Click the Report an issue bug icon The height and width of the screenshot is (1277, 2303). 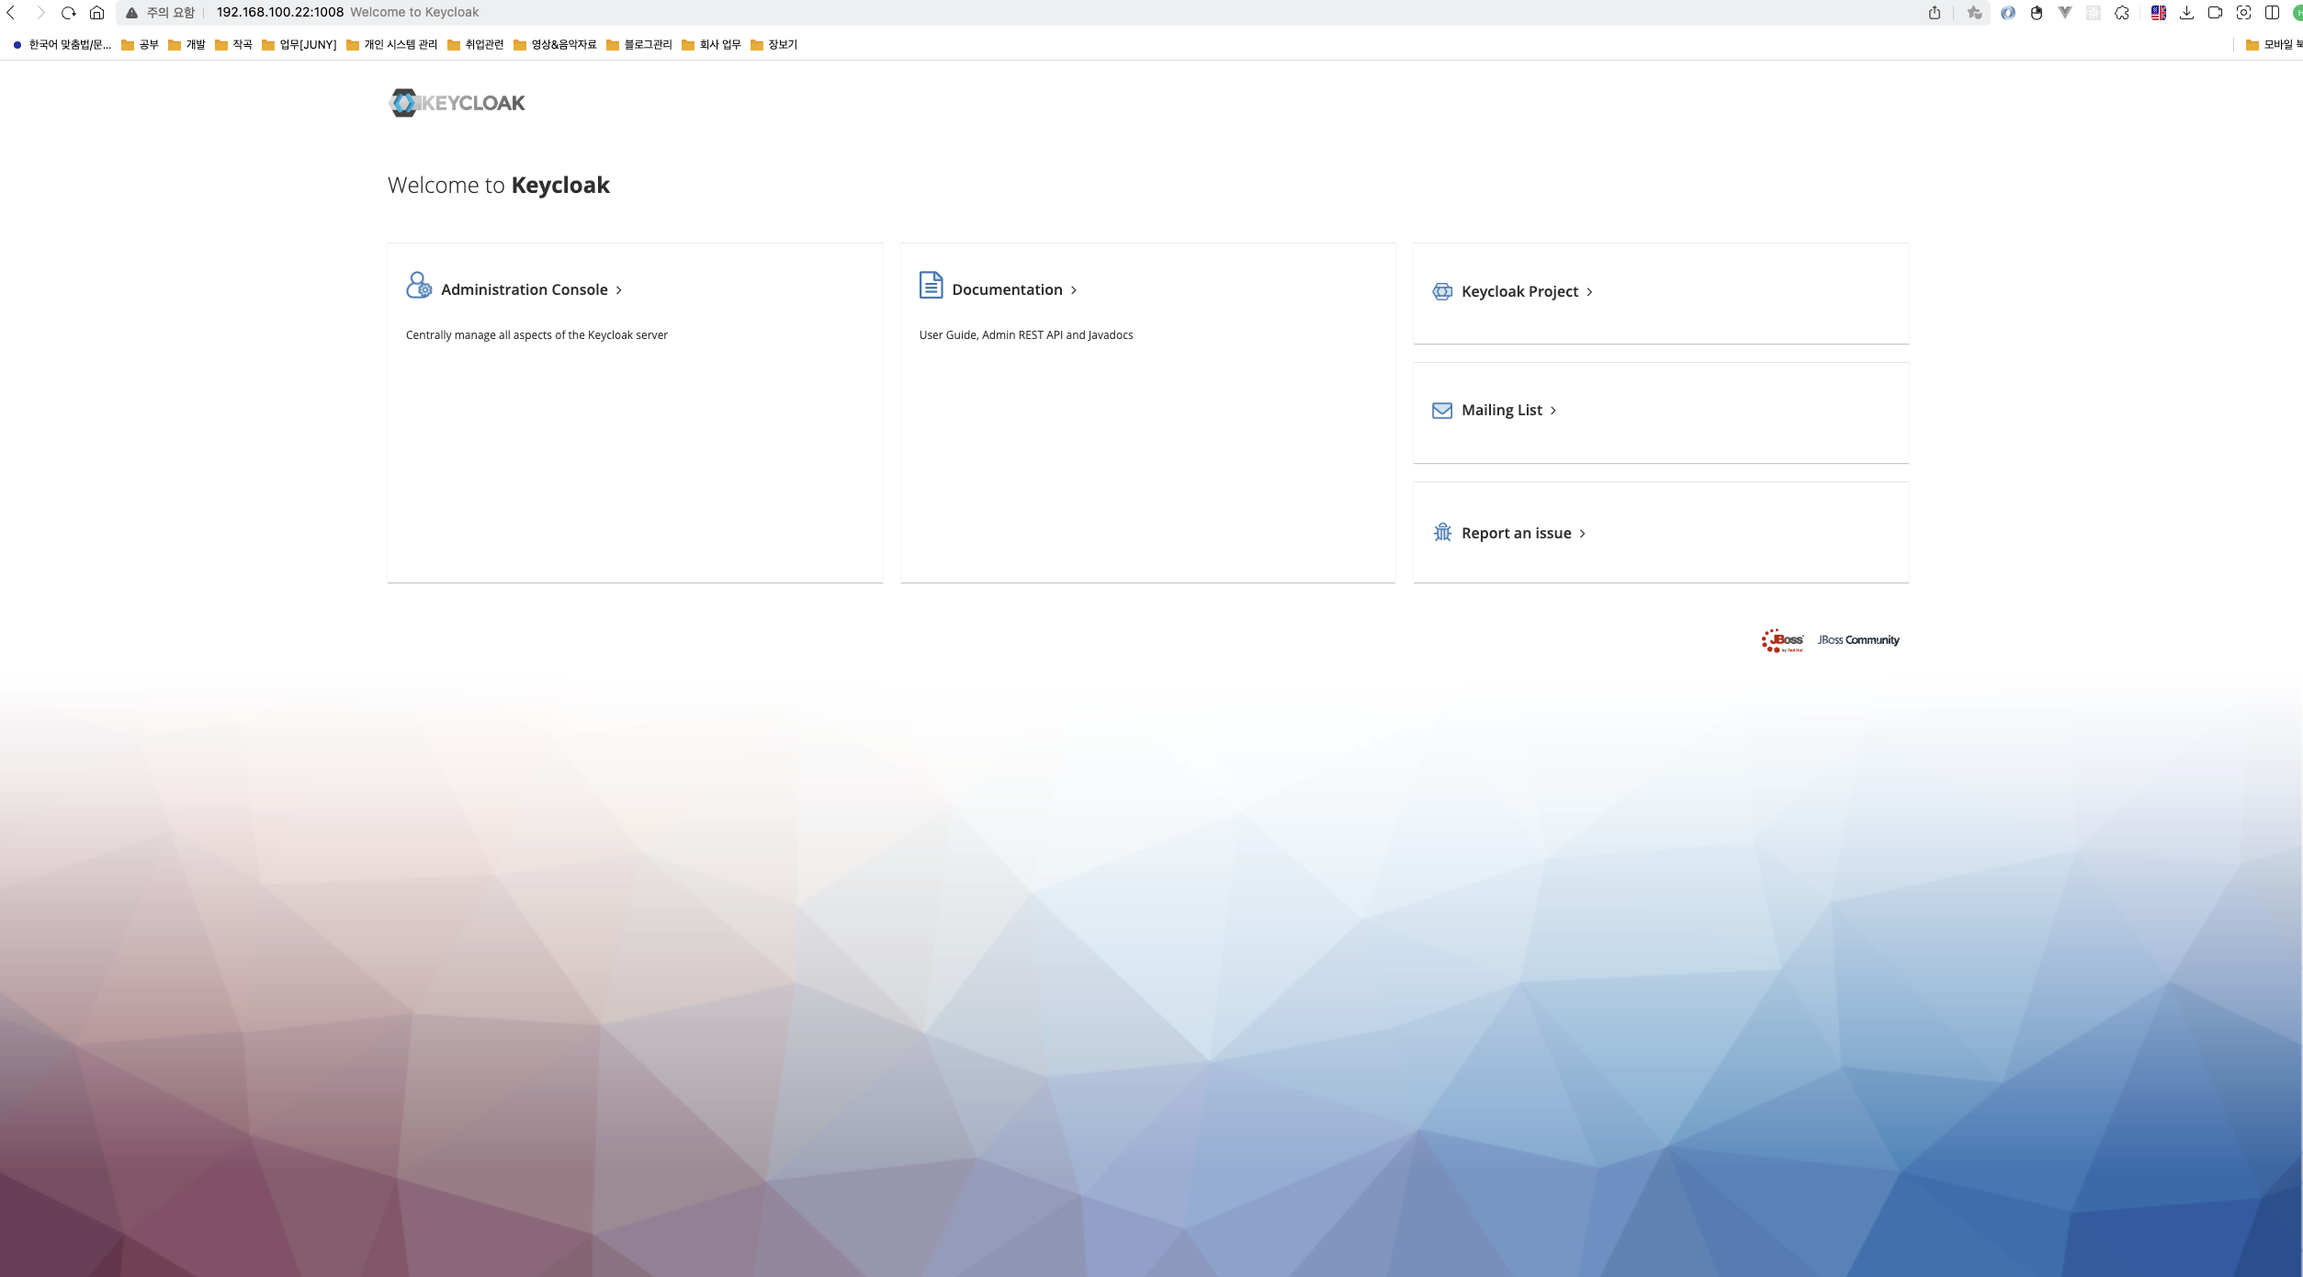pyautogui.click(x=1442, y=533)
